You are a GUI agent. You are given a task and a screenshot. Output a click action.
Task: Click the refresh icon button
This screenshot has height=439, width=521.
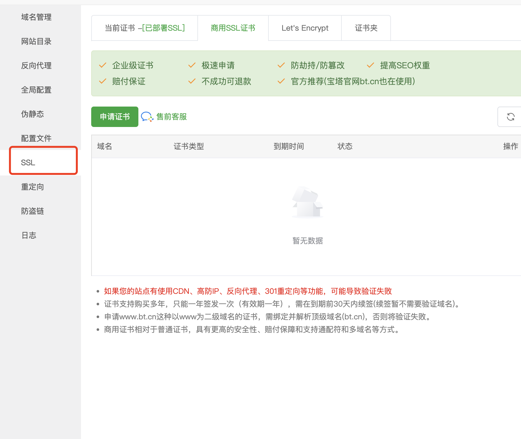point(510,117)
